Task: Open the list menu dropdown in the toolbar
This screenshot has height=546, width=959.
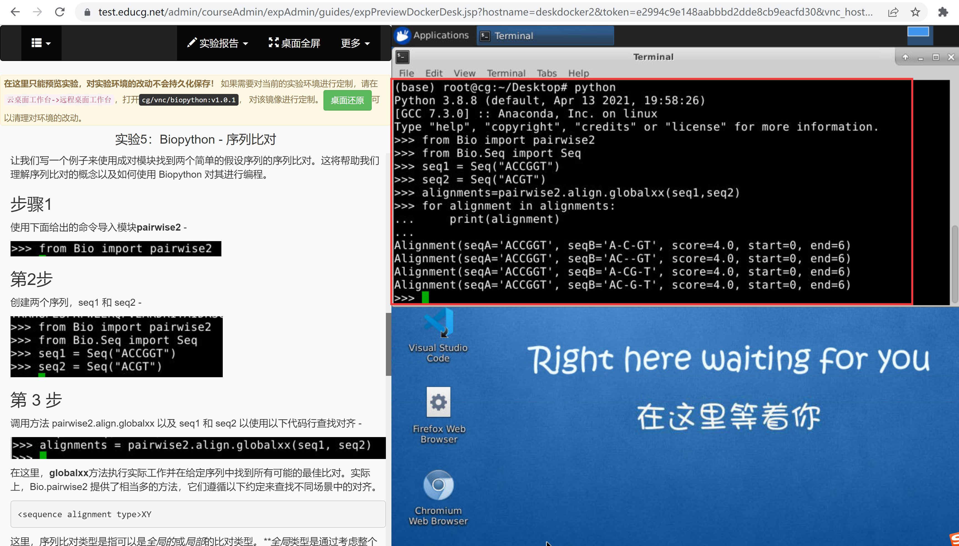Action: pyautogui.click(x=41, y=43)
